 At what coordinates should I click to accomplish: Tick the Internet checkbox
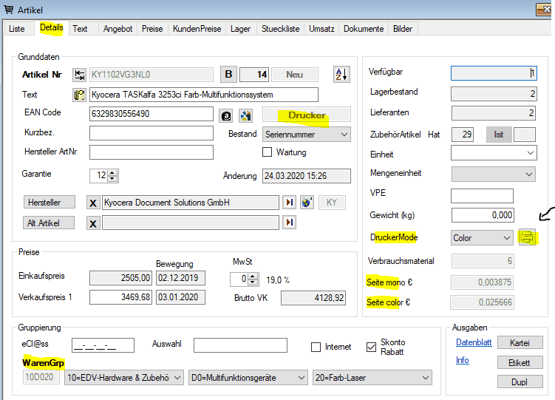tap(316, 347)
